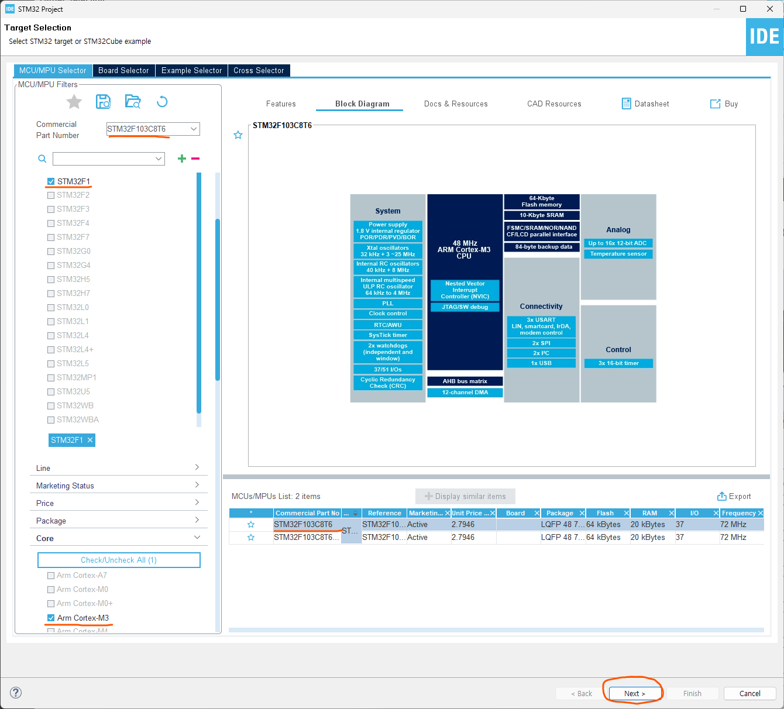The image size is (784, 709).
Task: Open the filter search combo box dropdown
Action: point(159,159)
